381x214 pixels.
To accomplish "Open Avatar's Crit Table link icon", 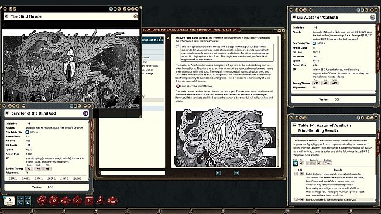I will click(314, 43).
